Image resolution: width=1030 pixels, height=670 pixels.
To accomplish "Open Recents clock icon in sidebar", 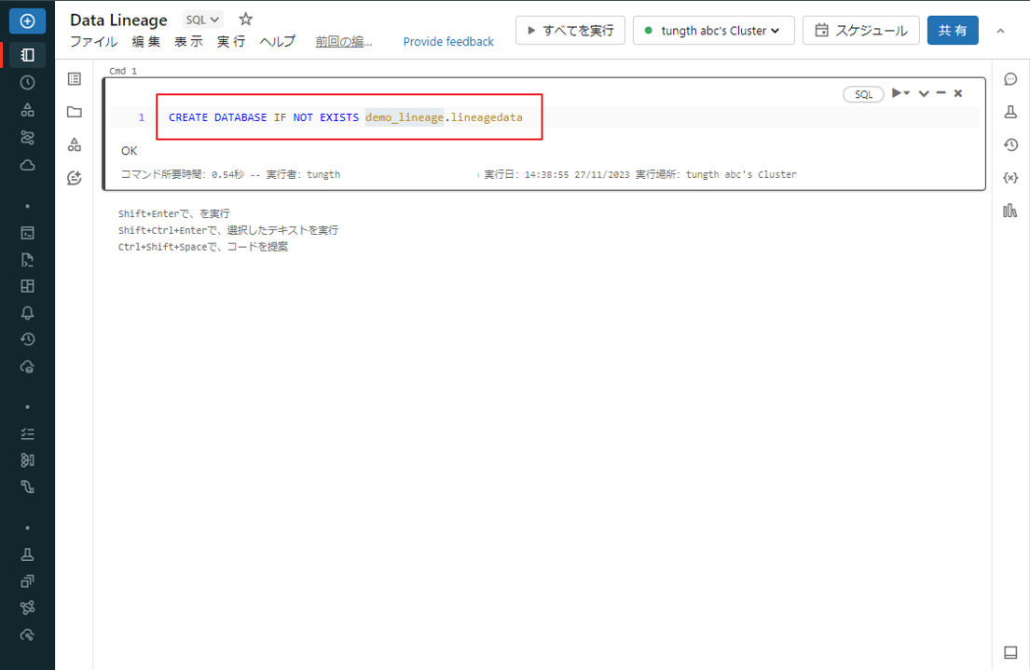I will pyautogui.click(x=27, y=83).
